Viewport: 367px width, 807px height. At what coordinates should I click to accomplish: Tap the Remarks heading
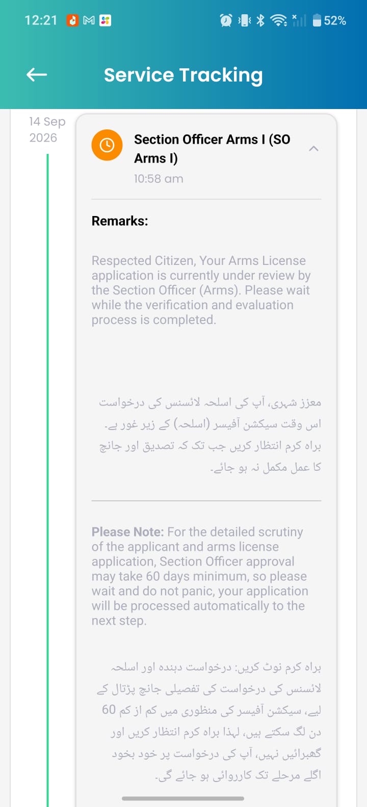click(x=120, y=221)
